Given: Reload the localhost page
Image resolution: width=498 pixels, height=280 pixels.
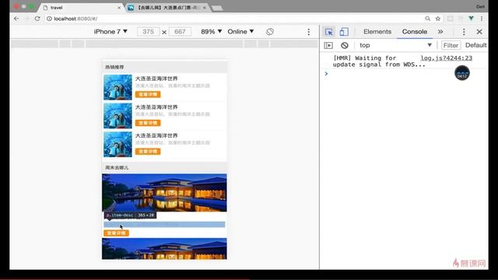Looking at the screenshot, I should 37,19.
